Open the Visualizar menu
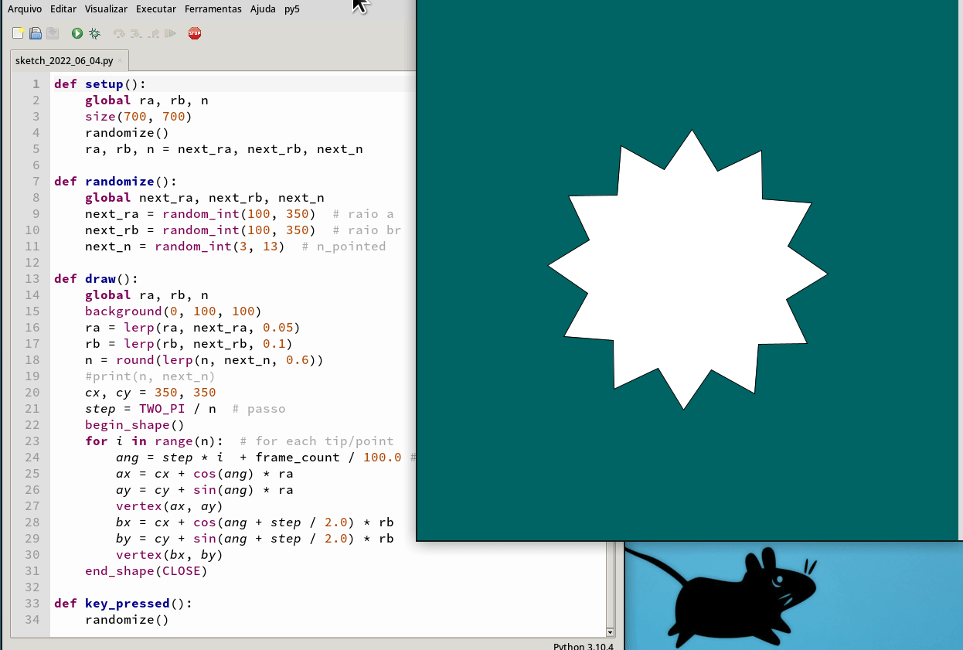The width and height of the screenshot is (963, 650). point(106,9)
